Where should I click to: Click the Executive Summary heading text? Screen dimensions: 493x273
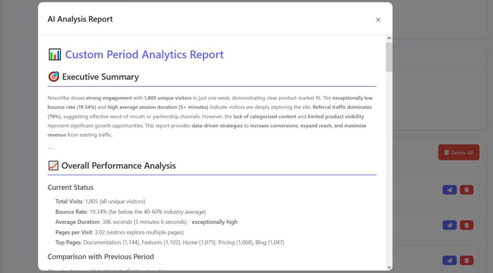coord(100,77)
